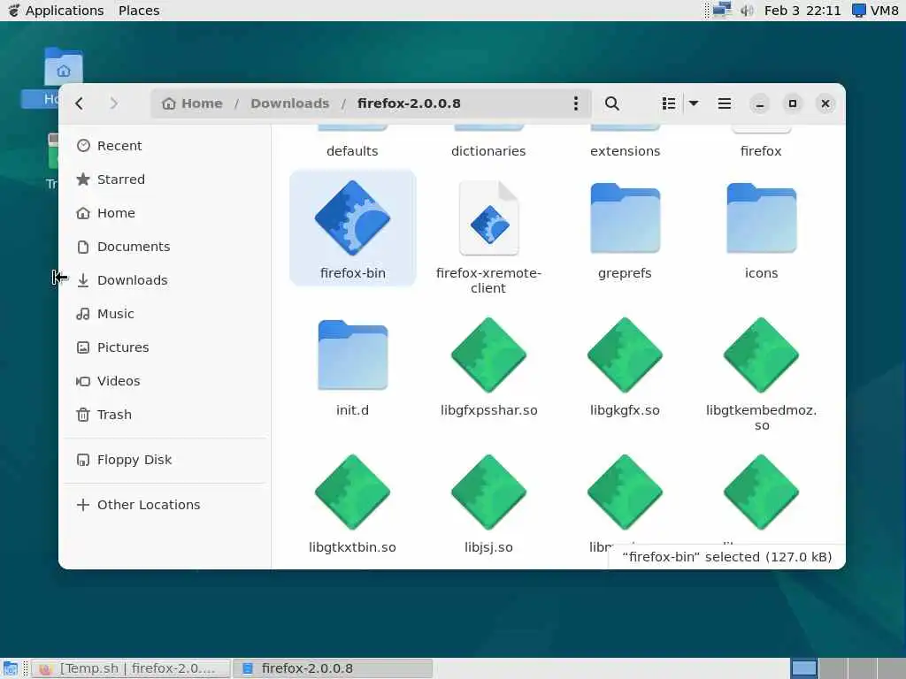Open Documents in the sidebar
This screenshot has height=679, width=906.
pos(165,247)
